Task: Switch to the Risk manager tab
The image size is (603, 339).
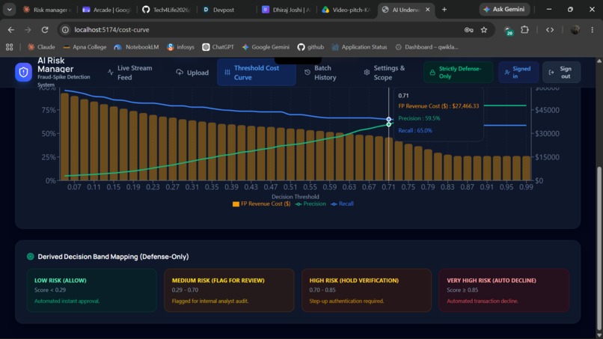Action: (x=47, y=10)
